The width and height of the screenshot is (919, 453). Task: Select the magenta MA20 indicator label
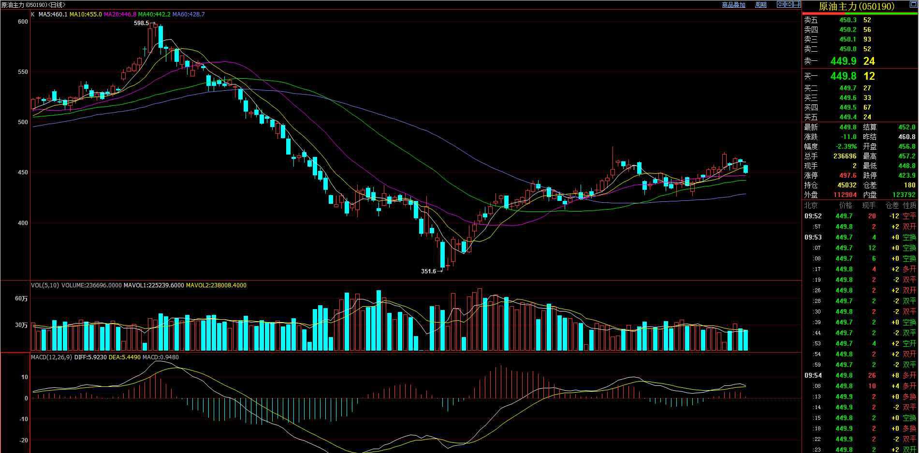click(120, 14)
